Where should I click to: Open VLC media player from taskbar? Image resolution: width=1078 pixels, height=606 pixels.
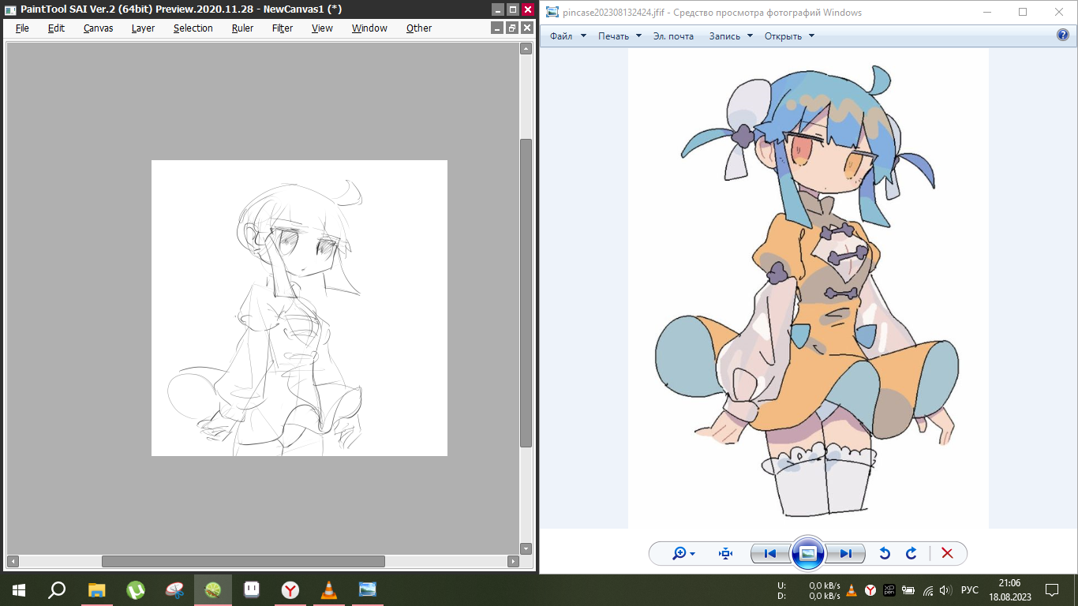(329, 589)
